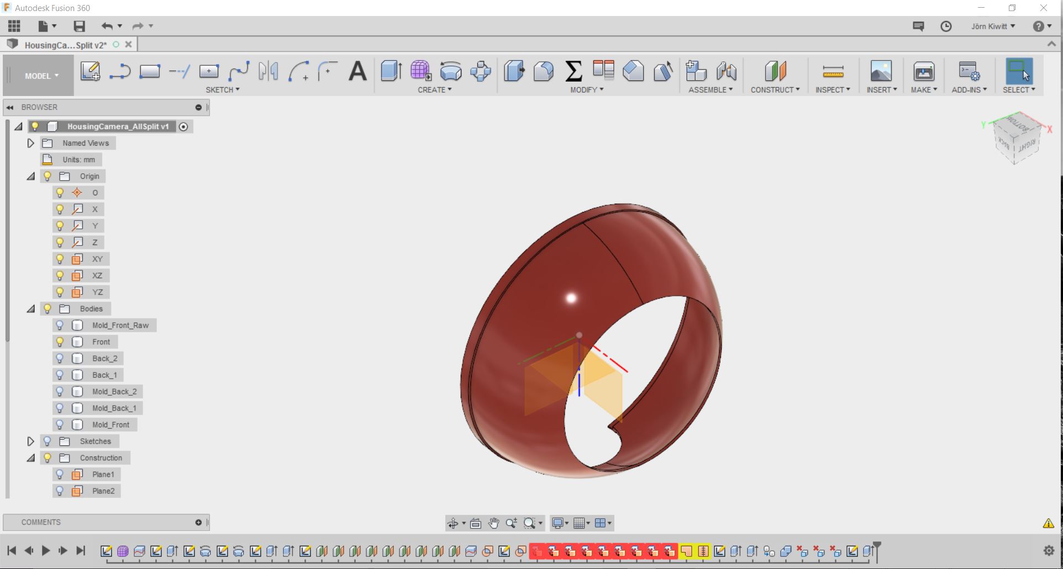Click the New Component assemble icon

pos(696,71)
